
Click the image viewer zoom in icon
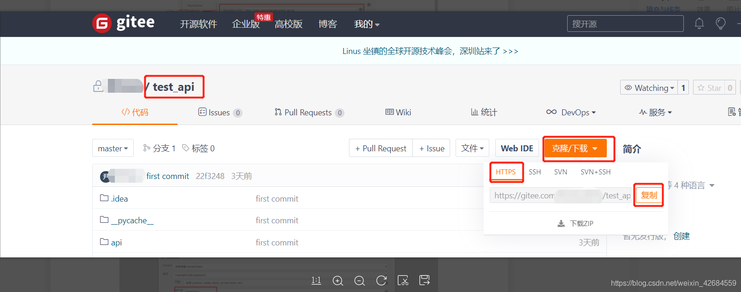pos(338,280)
